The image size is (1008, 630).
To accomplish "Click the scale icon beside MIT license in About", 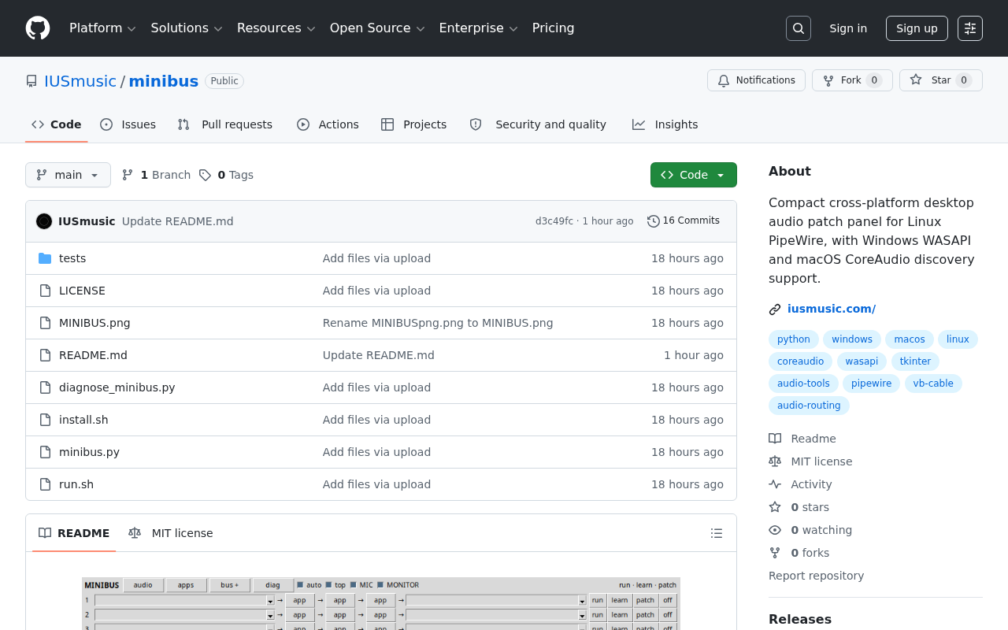I will click(775, 461).
